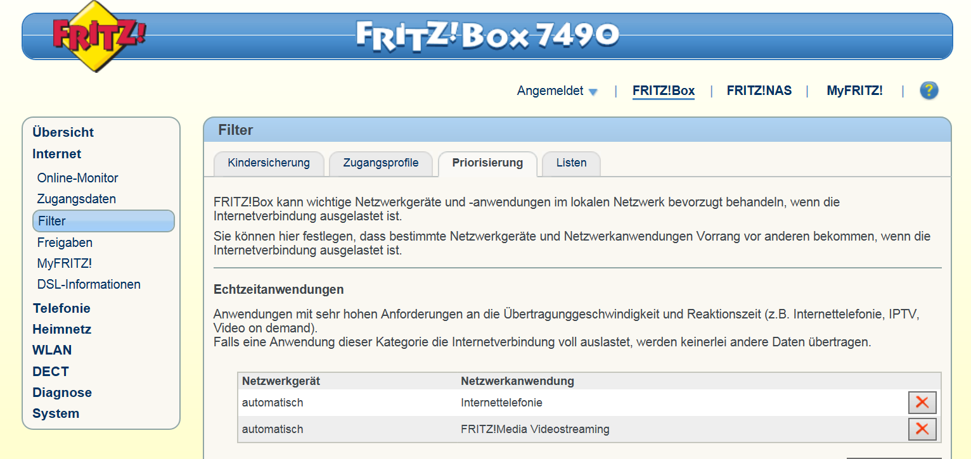971x459 pixels.
Task: Click the FRITZ!Media Videostreaming table cell
Action: 535,429
